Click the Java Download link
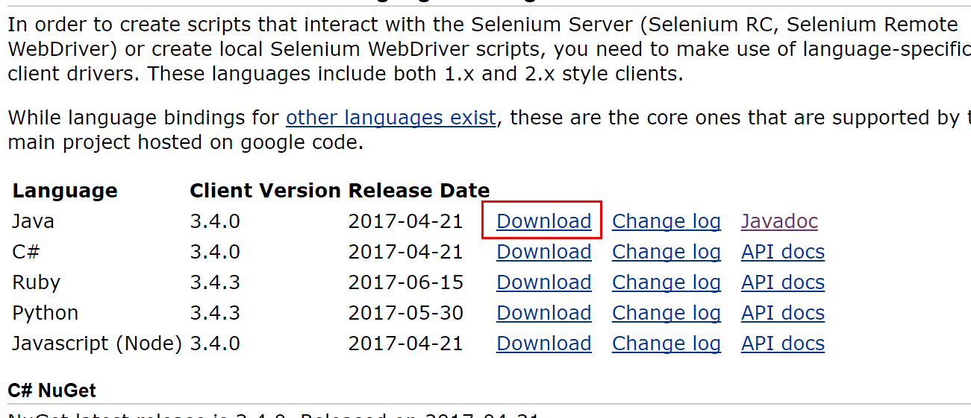The height and width of the screenshot is (418, 971). [x=543, y=221]
